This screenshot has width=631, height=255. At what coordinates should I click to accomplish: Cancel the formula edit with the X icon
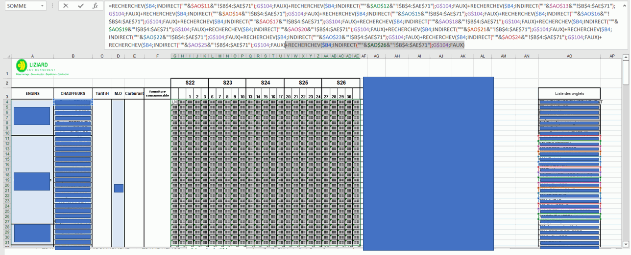(66, 6)
